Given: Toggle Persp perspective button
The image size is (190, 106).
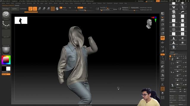Looking at the screenshot, I should tap(162, 38).
